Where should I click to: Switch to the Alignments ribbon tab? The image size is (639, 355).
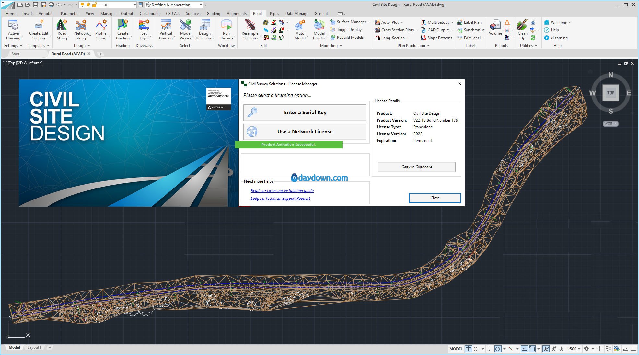point(237,14)
